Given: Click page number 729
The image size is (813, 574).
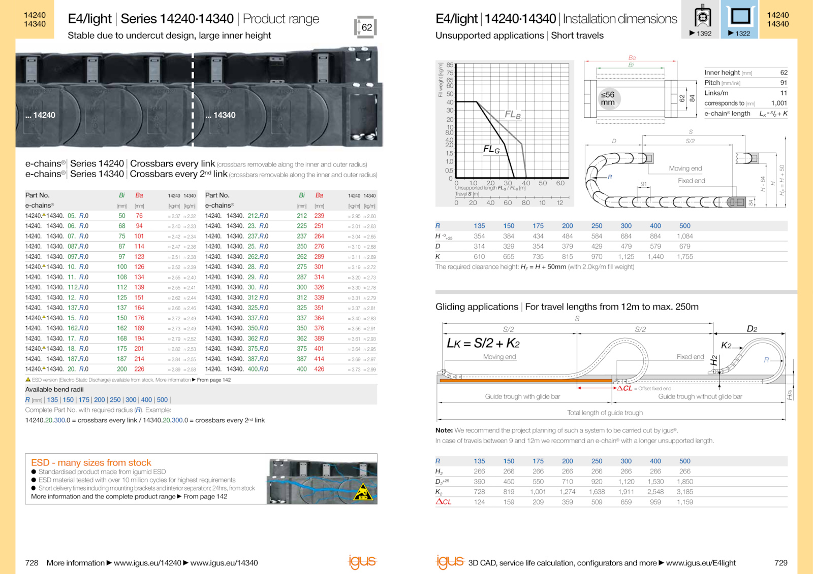Looking at the screenshot, I should [780, 563].
